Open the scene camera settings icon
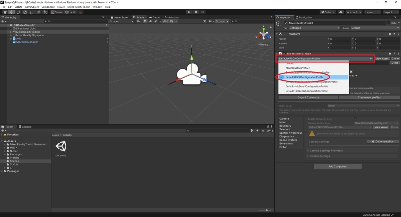 coord(211,21)
